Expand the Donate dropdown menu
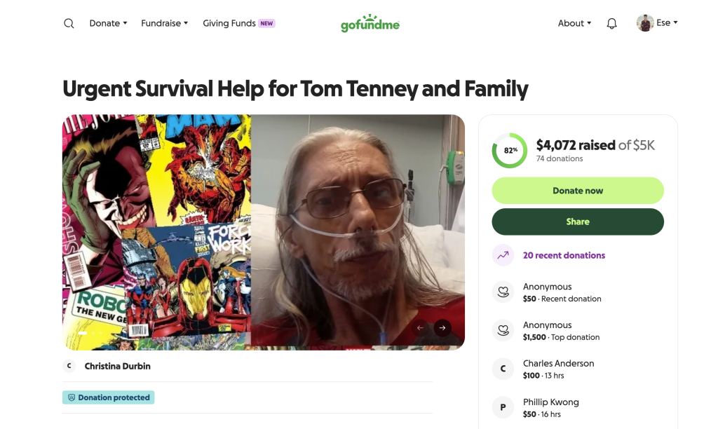This screenshot has height=429, width=718. [108, 23]
